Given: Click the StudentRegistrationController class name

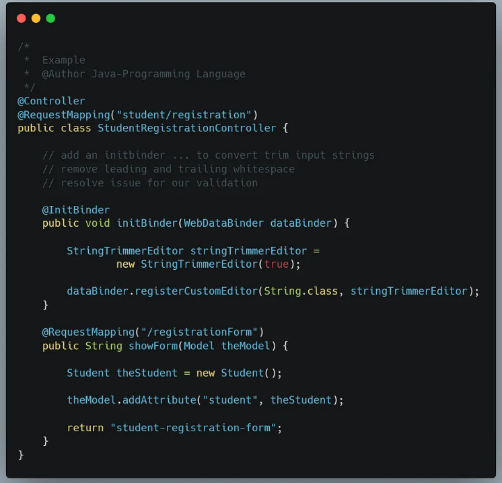Looking at the screenshot, I should (x=186, y=128).
